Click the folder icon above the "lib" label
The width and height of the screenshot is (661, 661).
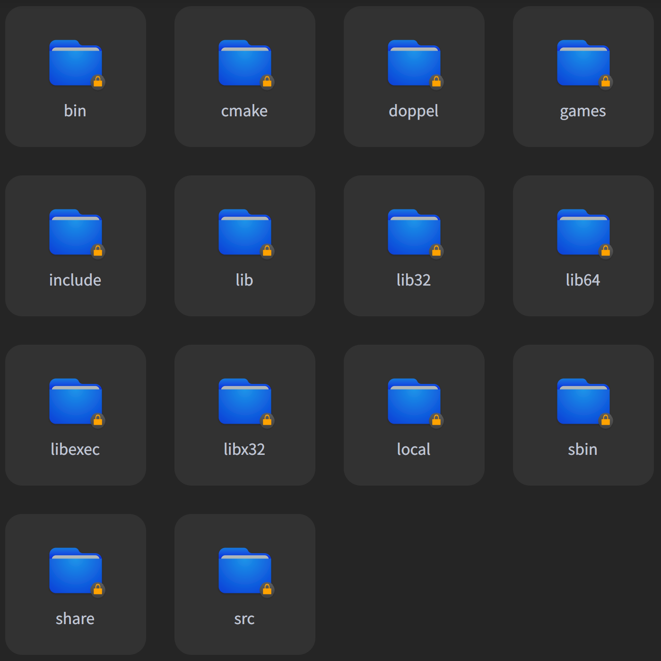pyautogui.click(x=245, y=232)
